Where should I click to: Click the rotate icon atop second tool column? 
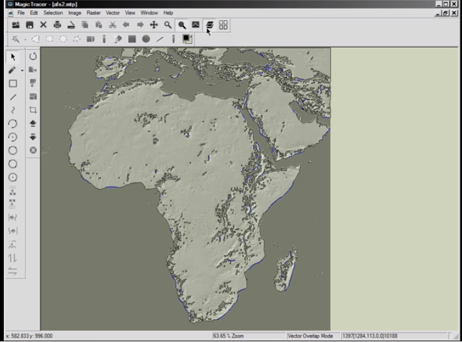(33, 57)
